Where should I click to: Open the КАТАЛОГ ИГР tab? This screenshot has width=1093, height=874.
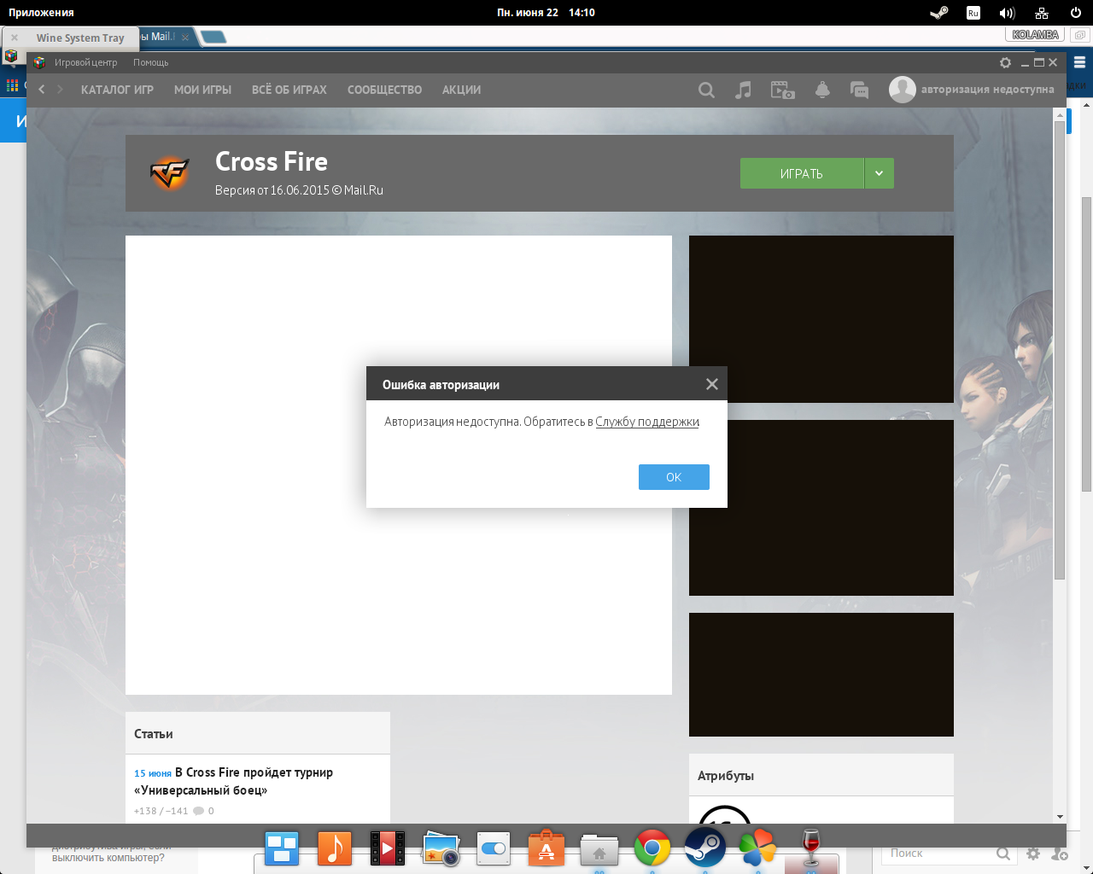[x=117, y=90]
